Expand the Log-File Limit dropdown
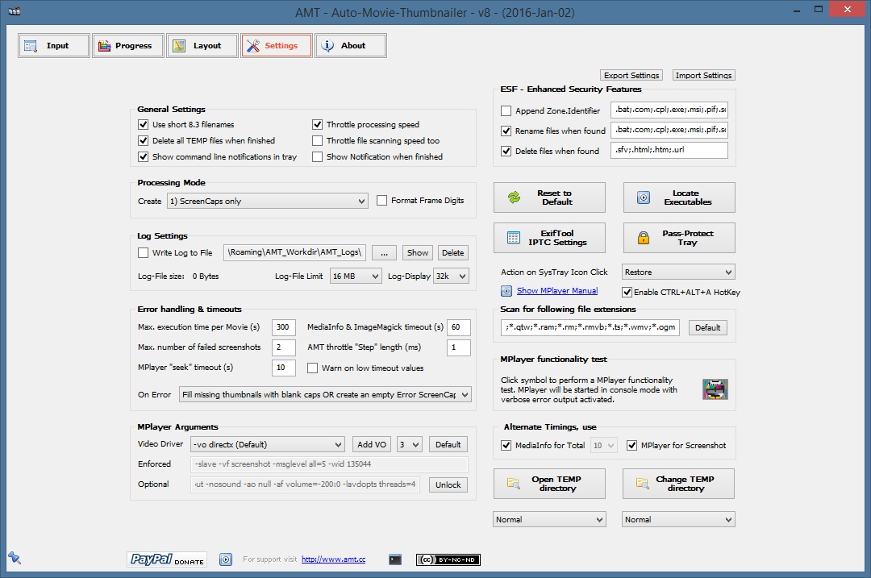Screen dimensions: 871x578 pos(355,276)
